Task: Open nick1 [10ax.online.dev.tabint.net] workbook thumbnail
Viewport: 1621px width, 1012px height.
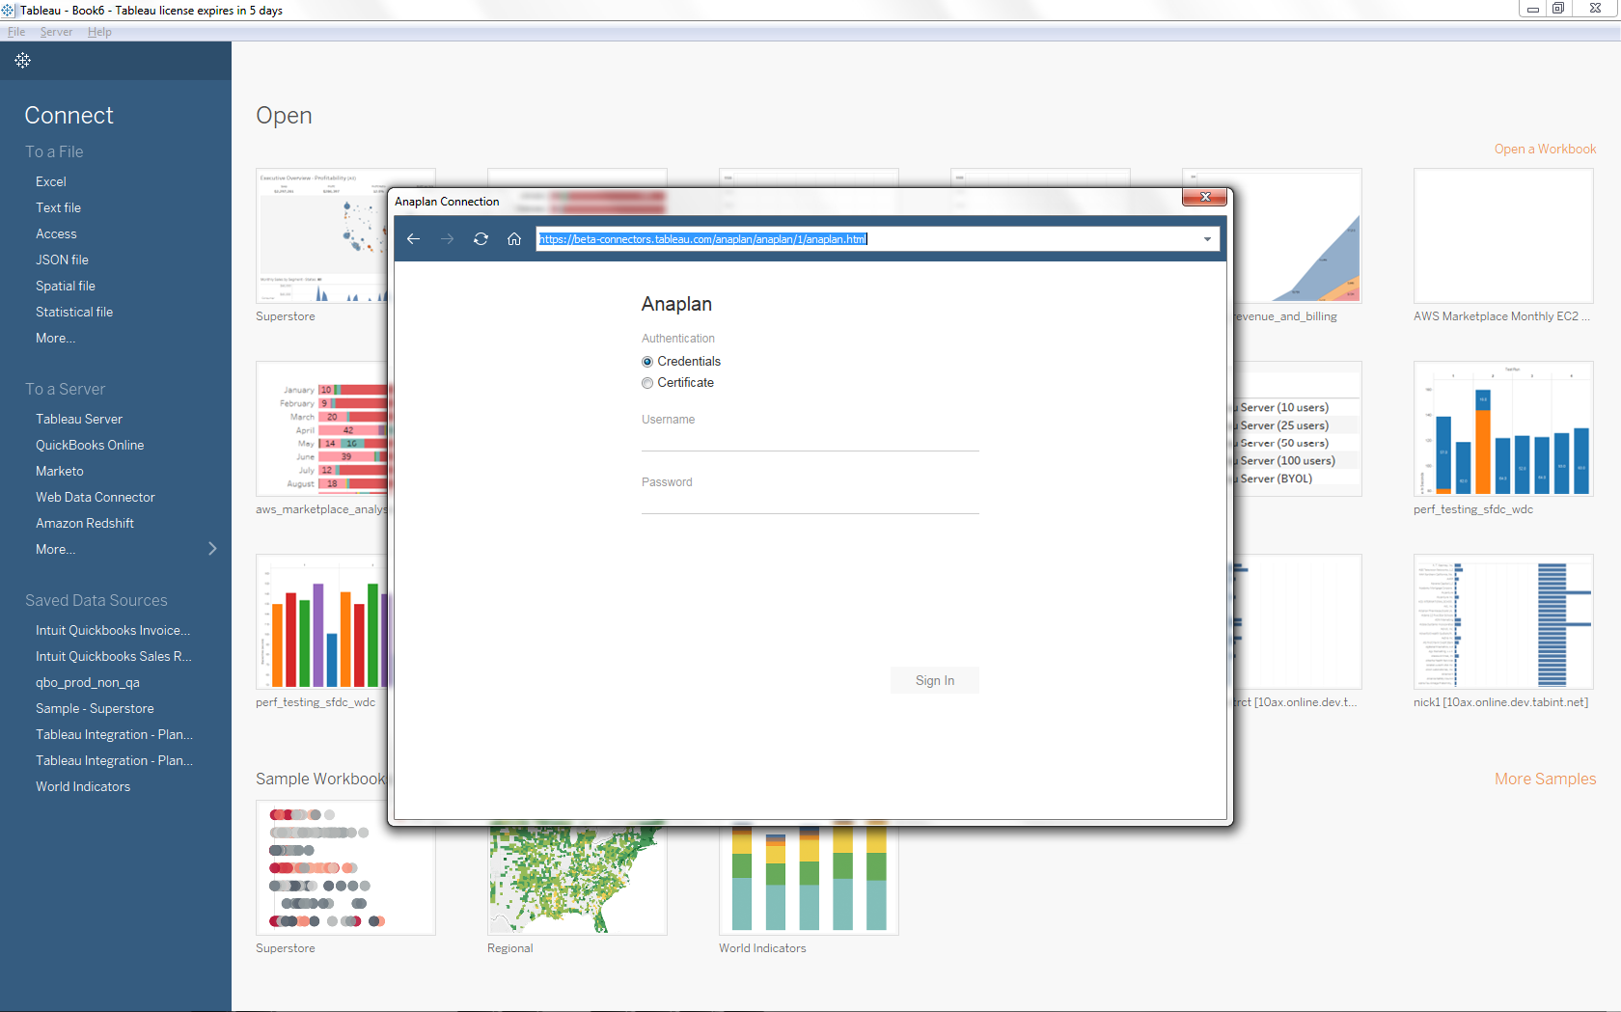Action: 1503,621
